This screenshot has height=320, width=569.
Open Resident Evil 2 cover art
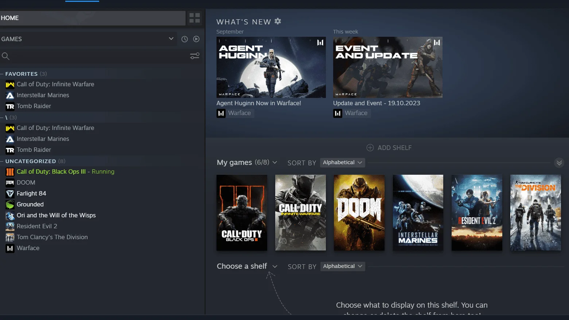pos(477,213)
